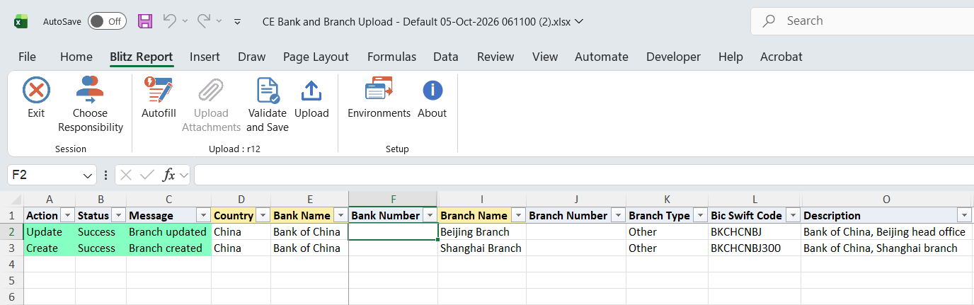Screen dimensions: 974x305
Task: Open the Automate tab
Action: click(x=602, y=57)
